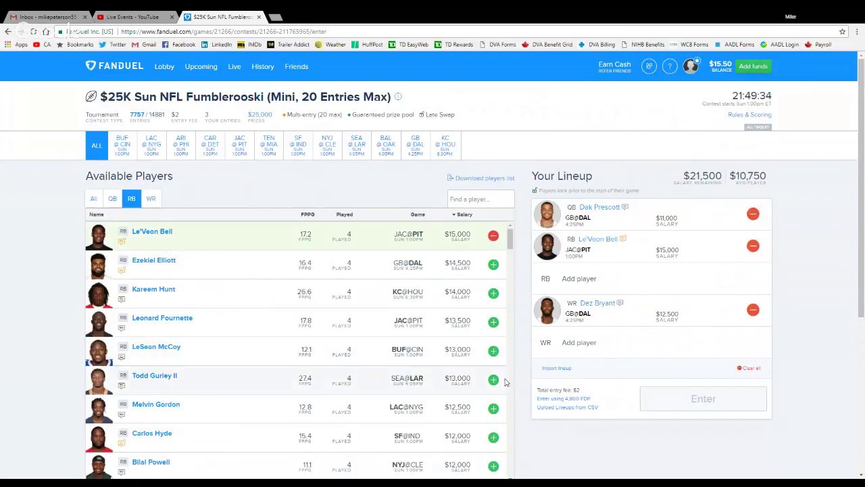Open the Facebook bookmark
865x487 pixels.
[x=178, y=45]
